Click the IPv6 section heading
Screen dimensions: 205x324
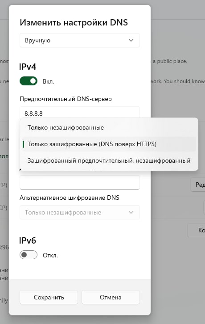(x=28, y=240)
